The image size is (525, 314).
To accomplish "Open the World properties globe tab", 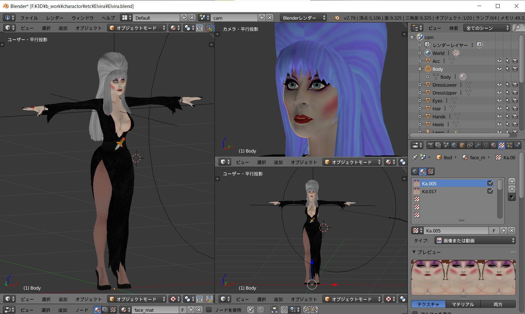I will click(454, 145).
